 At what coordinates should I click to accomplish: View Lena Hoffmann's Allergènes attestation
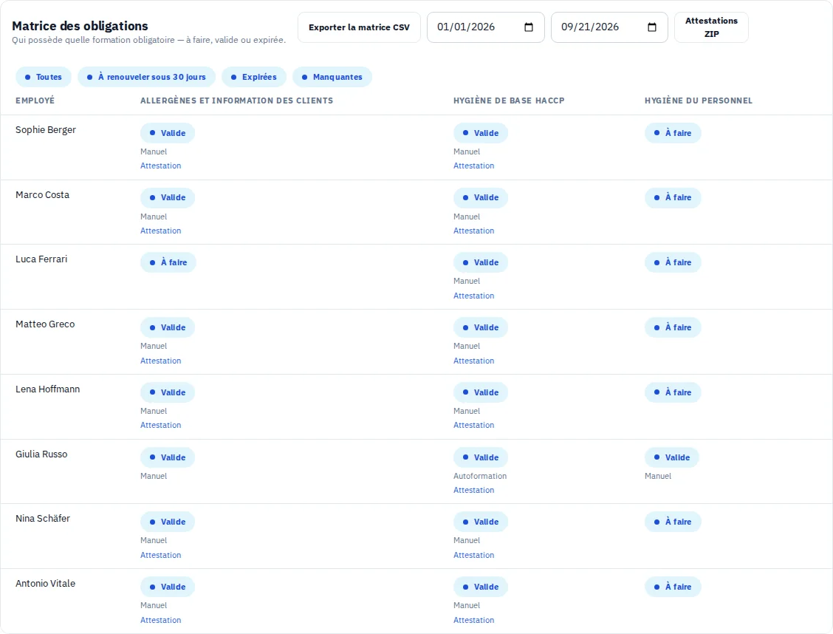point(160,425)
